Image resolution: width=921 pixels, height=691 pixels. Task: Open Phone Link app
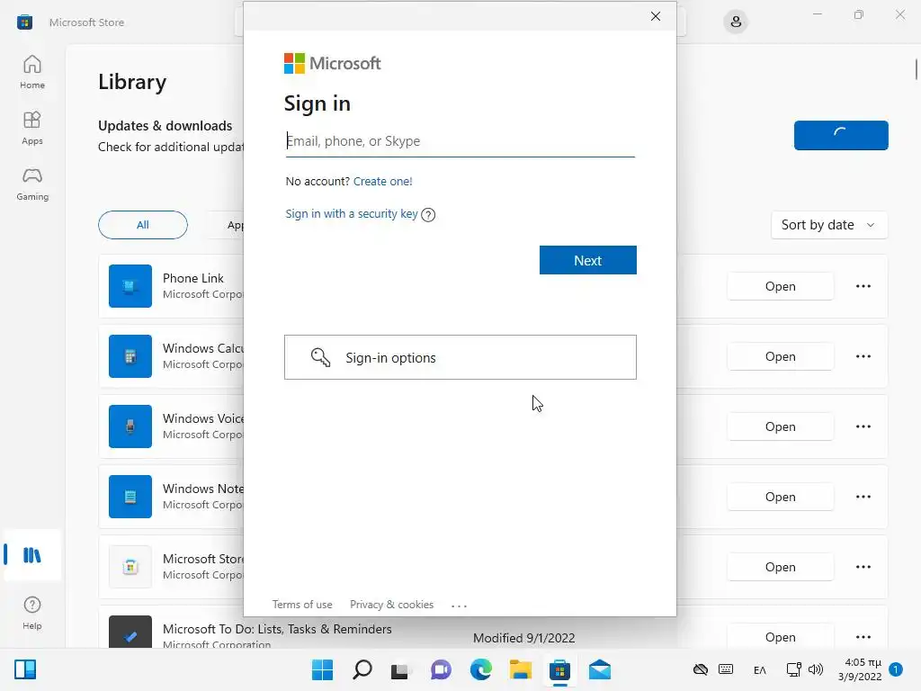coord(780,286)
